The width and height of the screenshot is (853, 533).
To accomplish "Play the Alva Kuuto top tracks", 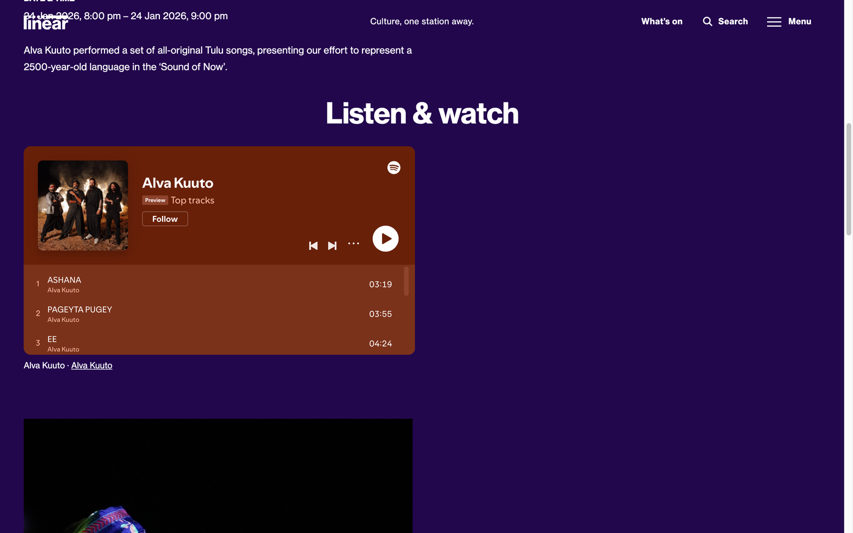I will tap(385, 239).
